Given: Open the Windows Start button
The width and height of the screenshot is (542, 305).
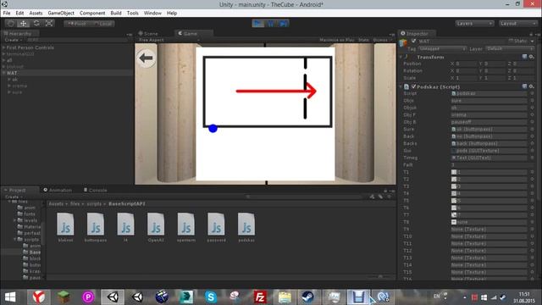Looking at the screenshot, I should (10, 297).
